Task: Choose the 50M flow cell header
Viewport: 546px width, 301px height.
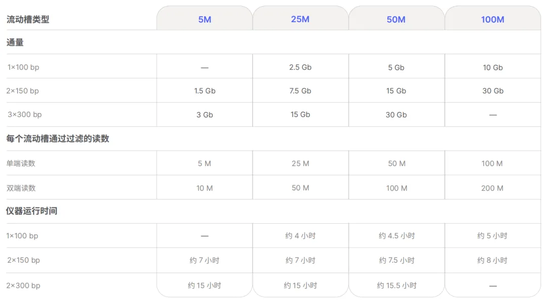Action: click(396, 20)
